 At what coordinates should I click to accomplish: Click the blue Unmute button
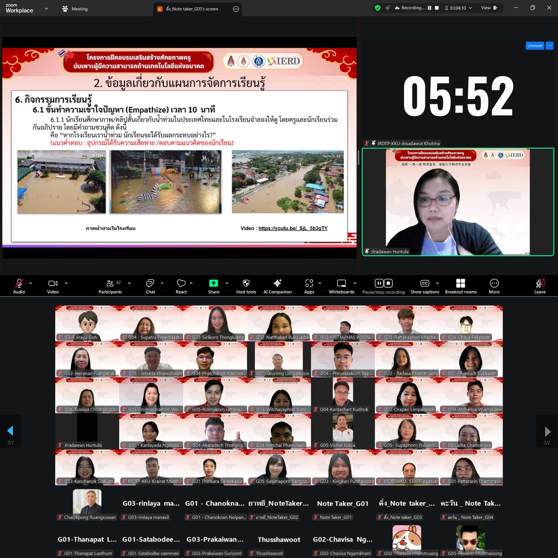click(535, 45)
